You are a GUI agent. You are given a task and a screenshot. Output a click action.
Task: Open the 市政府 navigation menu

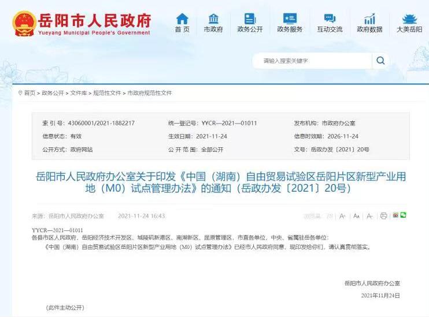pos(213,23)
